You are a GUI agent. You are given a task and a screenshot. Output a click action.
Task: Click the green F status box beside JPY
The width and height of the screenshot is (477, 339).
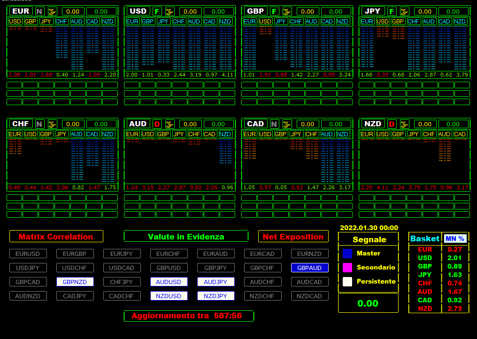pyautogui.click(x=392, y=12)
